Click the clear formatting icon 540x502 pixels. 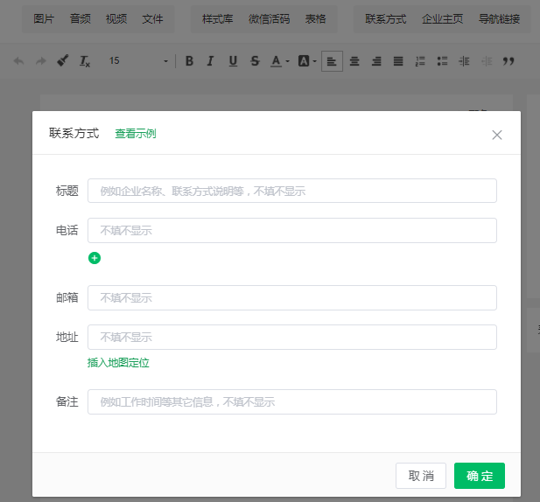point(85,61)
